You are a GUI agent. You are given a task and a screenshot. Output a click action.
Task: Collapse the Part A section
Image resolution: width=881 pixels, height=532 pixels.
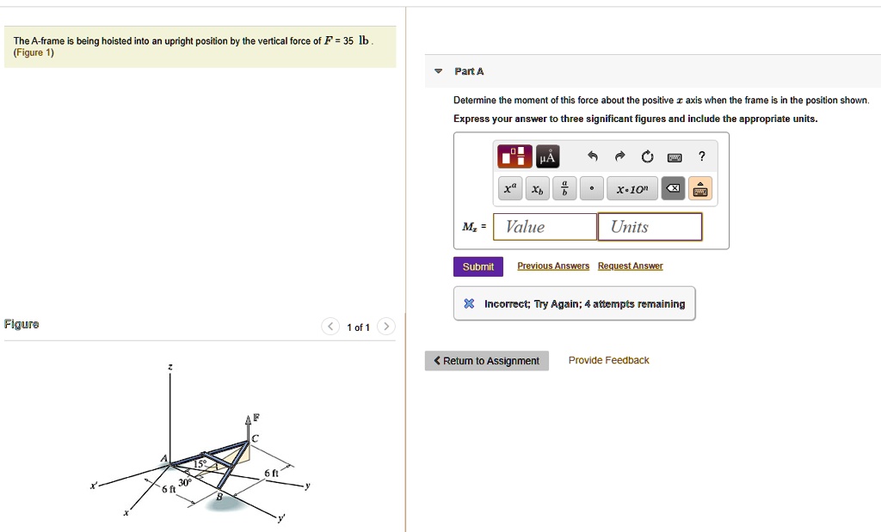click(x=438, y=71)
